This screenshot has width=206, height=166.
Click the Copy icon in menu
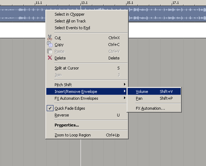point(50,44)
